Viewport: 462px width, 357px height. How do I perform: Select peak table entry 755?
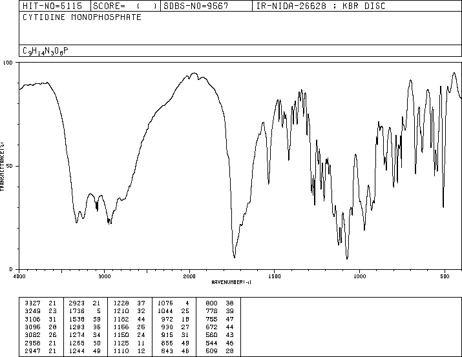point(211,319)
